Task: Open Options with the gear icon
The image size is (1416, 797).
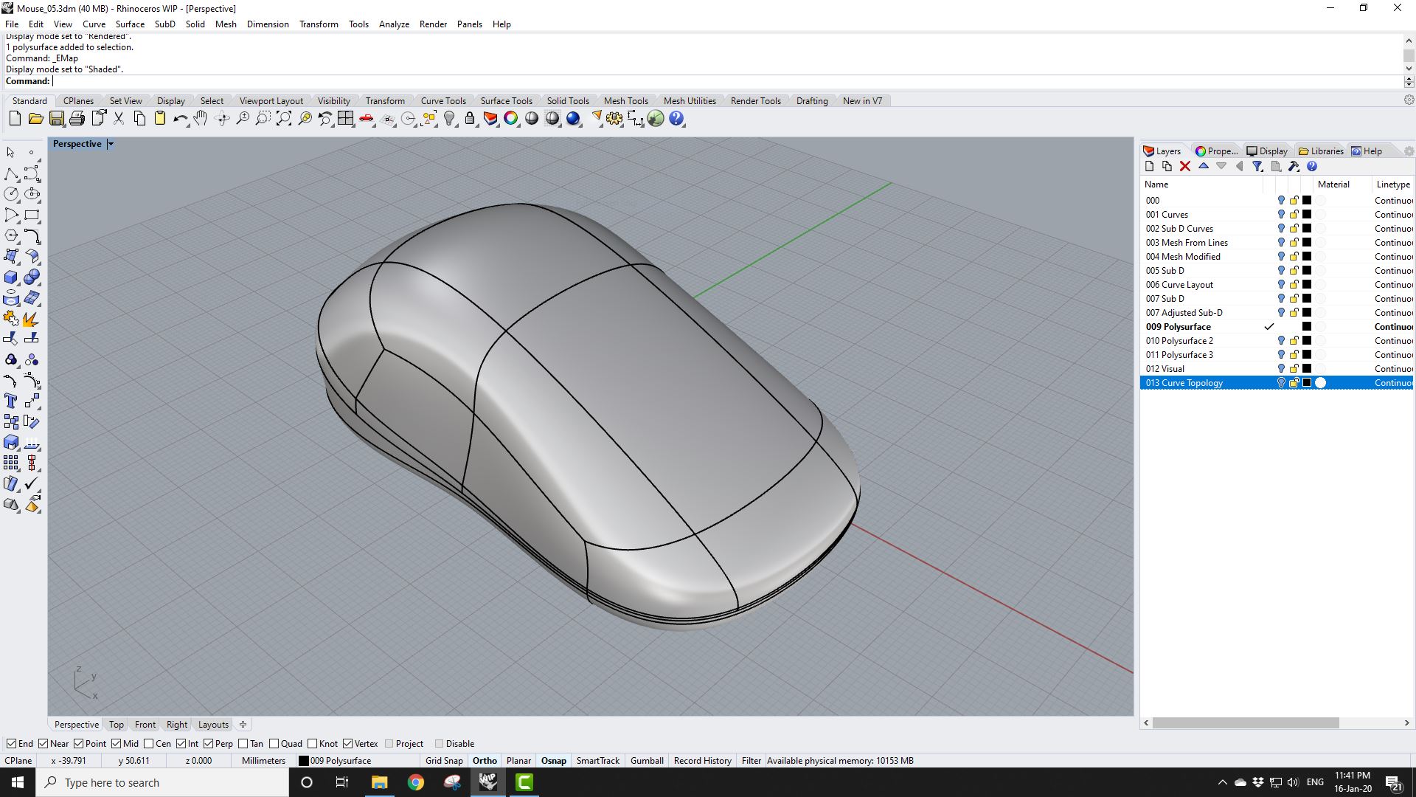Action: [614, 119]
